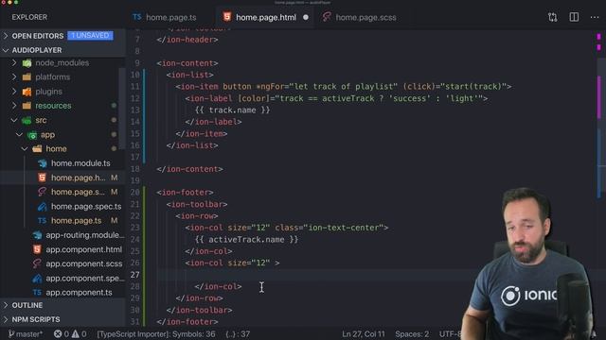Switch to the home.page.html tab
Viewport: 606px width, 340px height.
pyautogui.click(x=266, y=17)
